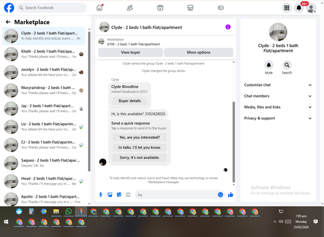Open the notifications bell
The height and width of the screenshot is (237, 324).
(x=299, y=8)
